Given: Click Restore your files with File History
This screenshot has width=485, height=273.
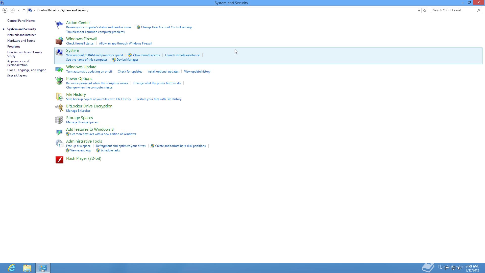Looking at the screenshot, I should (159, 99).
